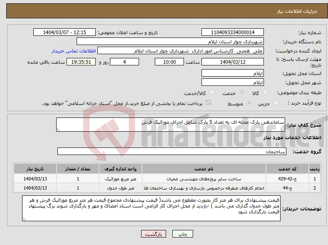The height and width of the screenshot is (245, 328).
Task: Click the متر طول جدول unit cell
Action: click(120, 188)
